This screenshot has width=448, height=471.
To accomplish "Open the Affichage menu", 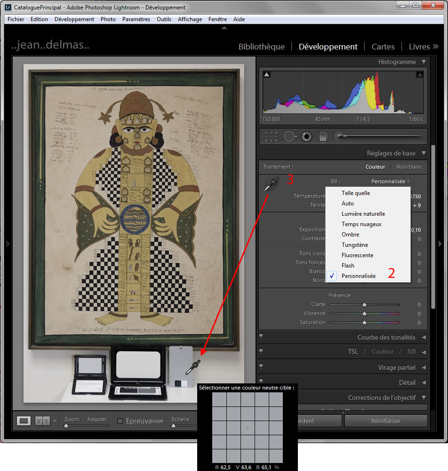I will coord(190,19).
